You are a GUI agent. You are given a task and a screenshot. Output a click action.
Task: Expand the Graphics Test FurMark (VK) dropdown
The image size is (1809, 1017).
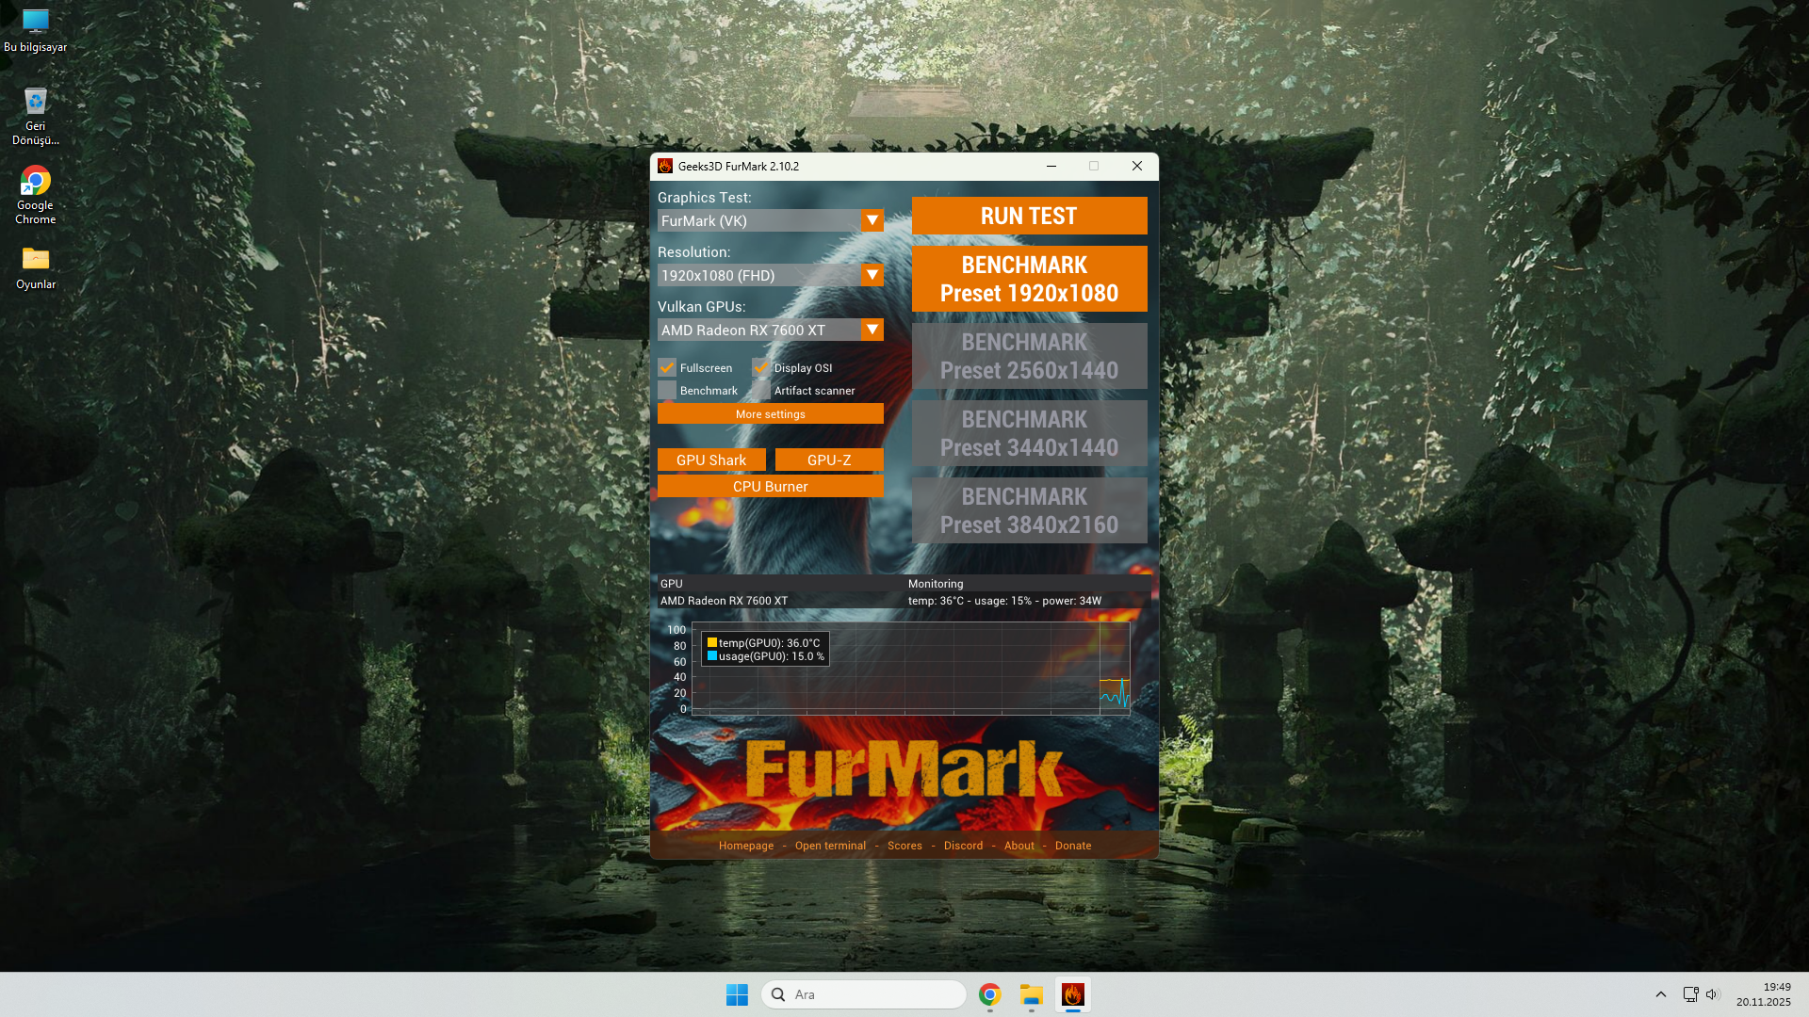(x=770, y=220)
